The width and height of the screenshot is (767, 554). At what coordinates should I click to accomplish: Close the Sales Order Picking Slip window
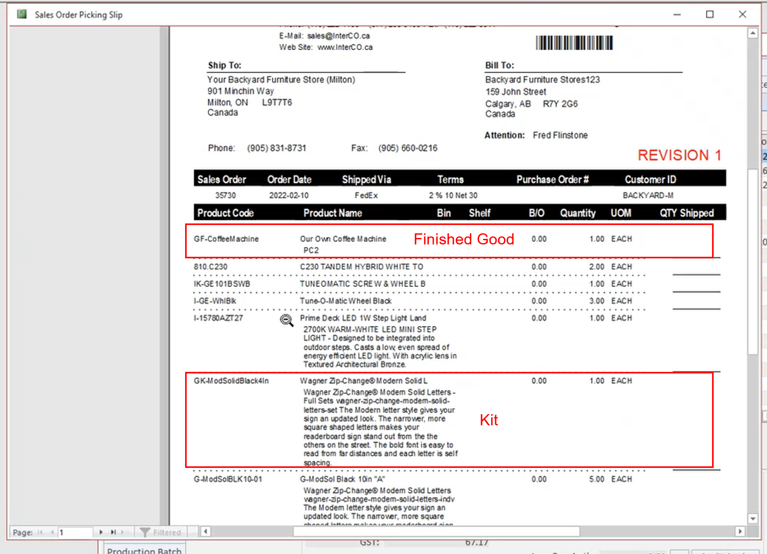coord(742,15)
